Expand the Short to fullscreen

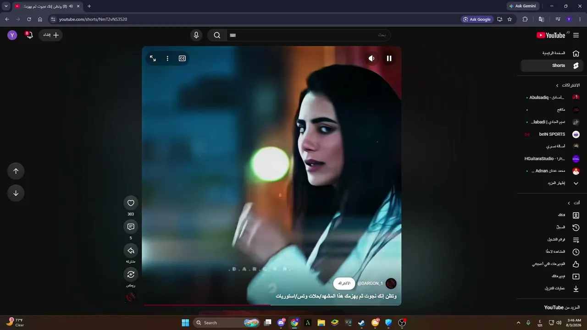pyautogui.click(x=153, y=58)
